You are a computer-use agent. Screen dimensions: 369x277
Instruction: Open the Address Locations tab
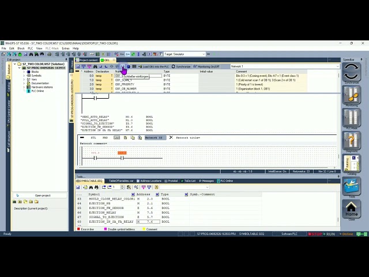click(149, 181)
